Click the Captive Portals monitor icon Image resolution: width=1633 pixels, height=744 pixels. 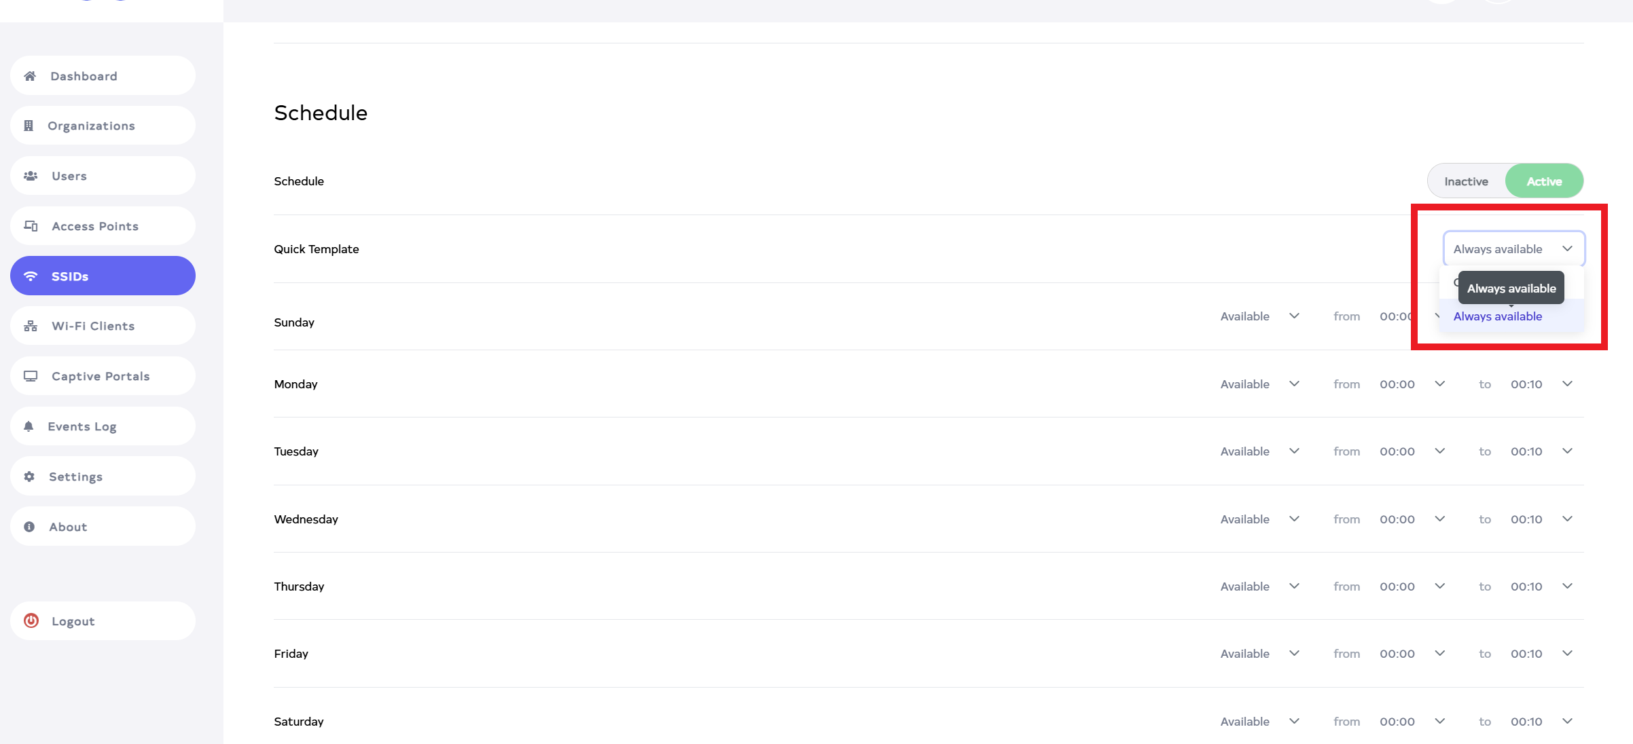[31, 376]
